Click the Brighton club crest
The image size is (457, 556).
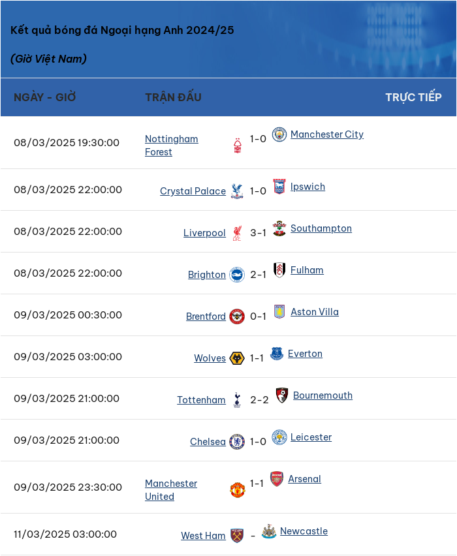point(237,275)
